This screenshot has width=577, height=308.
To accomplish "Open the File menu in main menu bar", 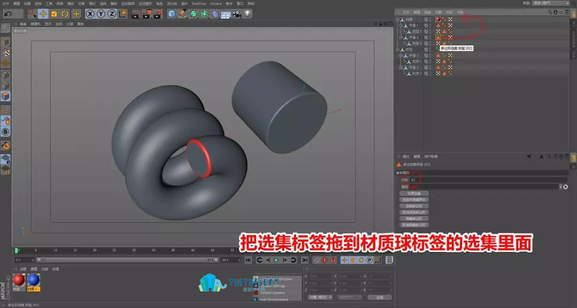I will 5,3.
